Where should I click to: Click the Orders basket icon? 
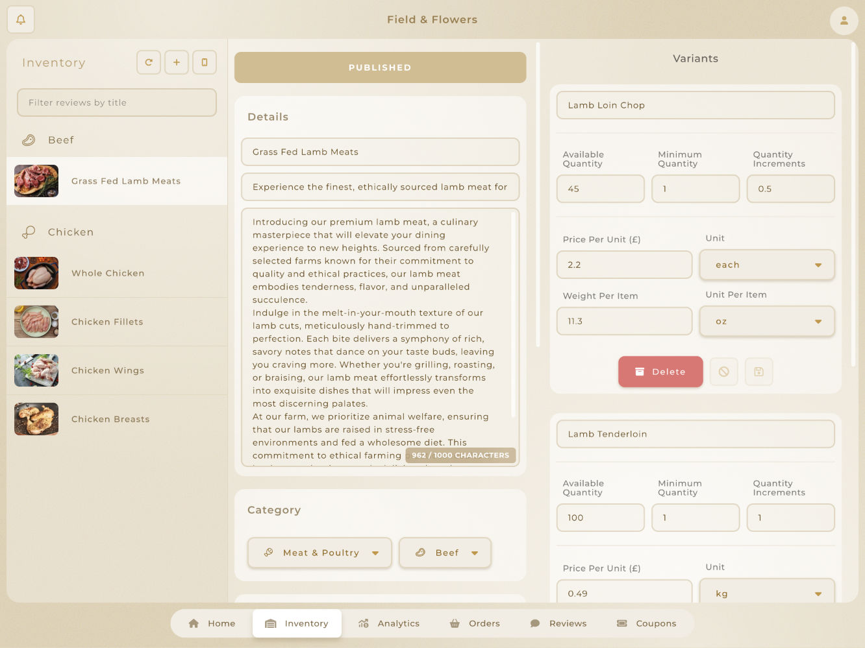click(455, 623)
